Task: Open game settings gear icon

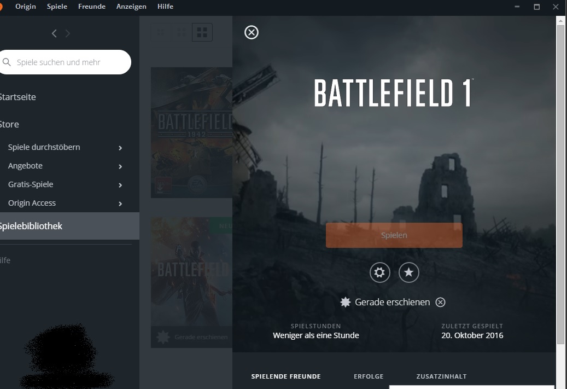Action: (x=379, y=272)
